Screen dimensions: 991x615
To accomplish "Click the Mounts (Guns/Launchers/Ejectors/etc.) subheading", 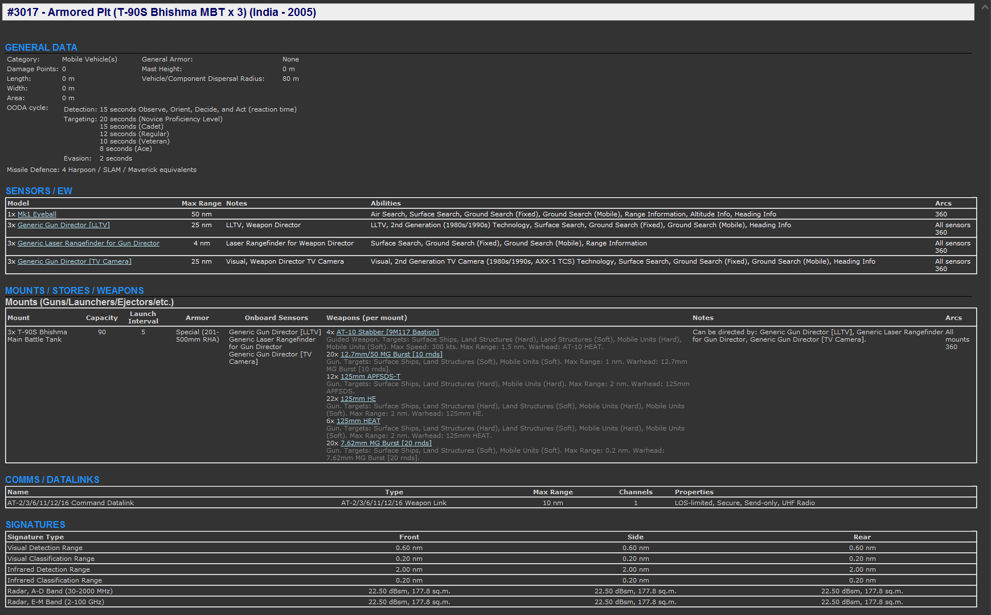I will [89, 302].
